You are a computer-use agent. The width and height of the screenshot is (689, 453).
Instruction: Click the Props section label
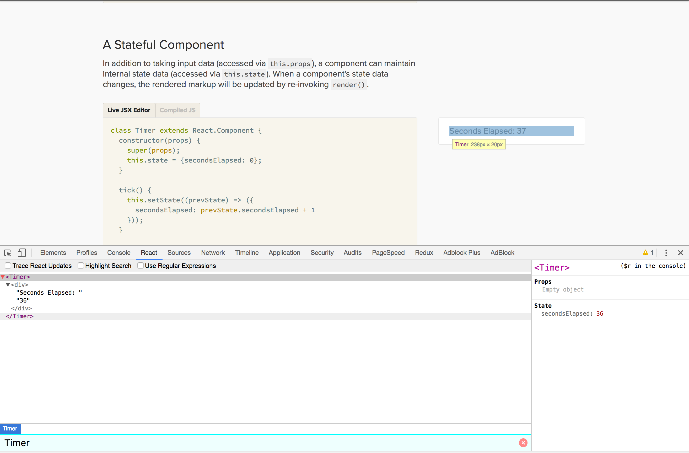click(x=543, y=282)
